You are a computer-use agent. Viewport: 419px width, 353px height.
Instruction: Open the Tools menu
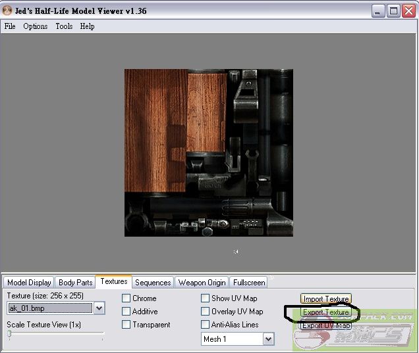tap(64, 26)
